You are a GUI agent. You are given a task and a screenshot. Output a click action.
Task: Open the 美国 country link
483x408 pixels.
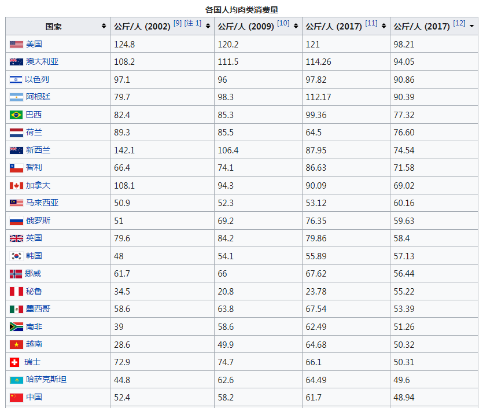point(34,44)
